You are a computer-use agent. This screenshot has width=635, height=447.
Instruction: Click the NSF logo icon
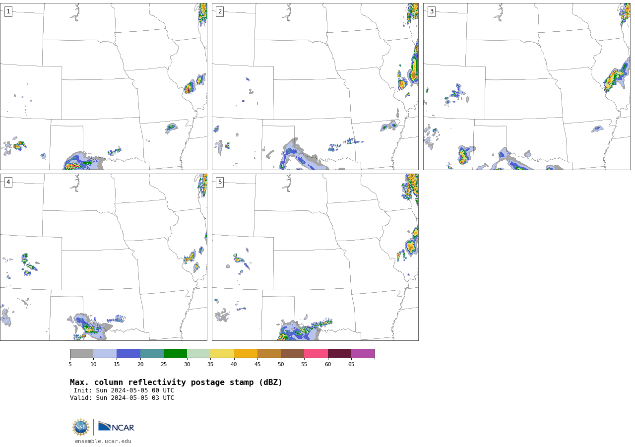tap(80, 427)
